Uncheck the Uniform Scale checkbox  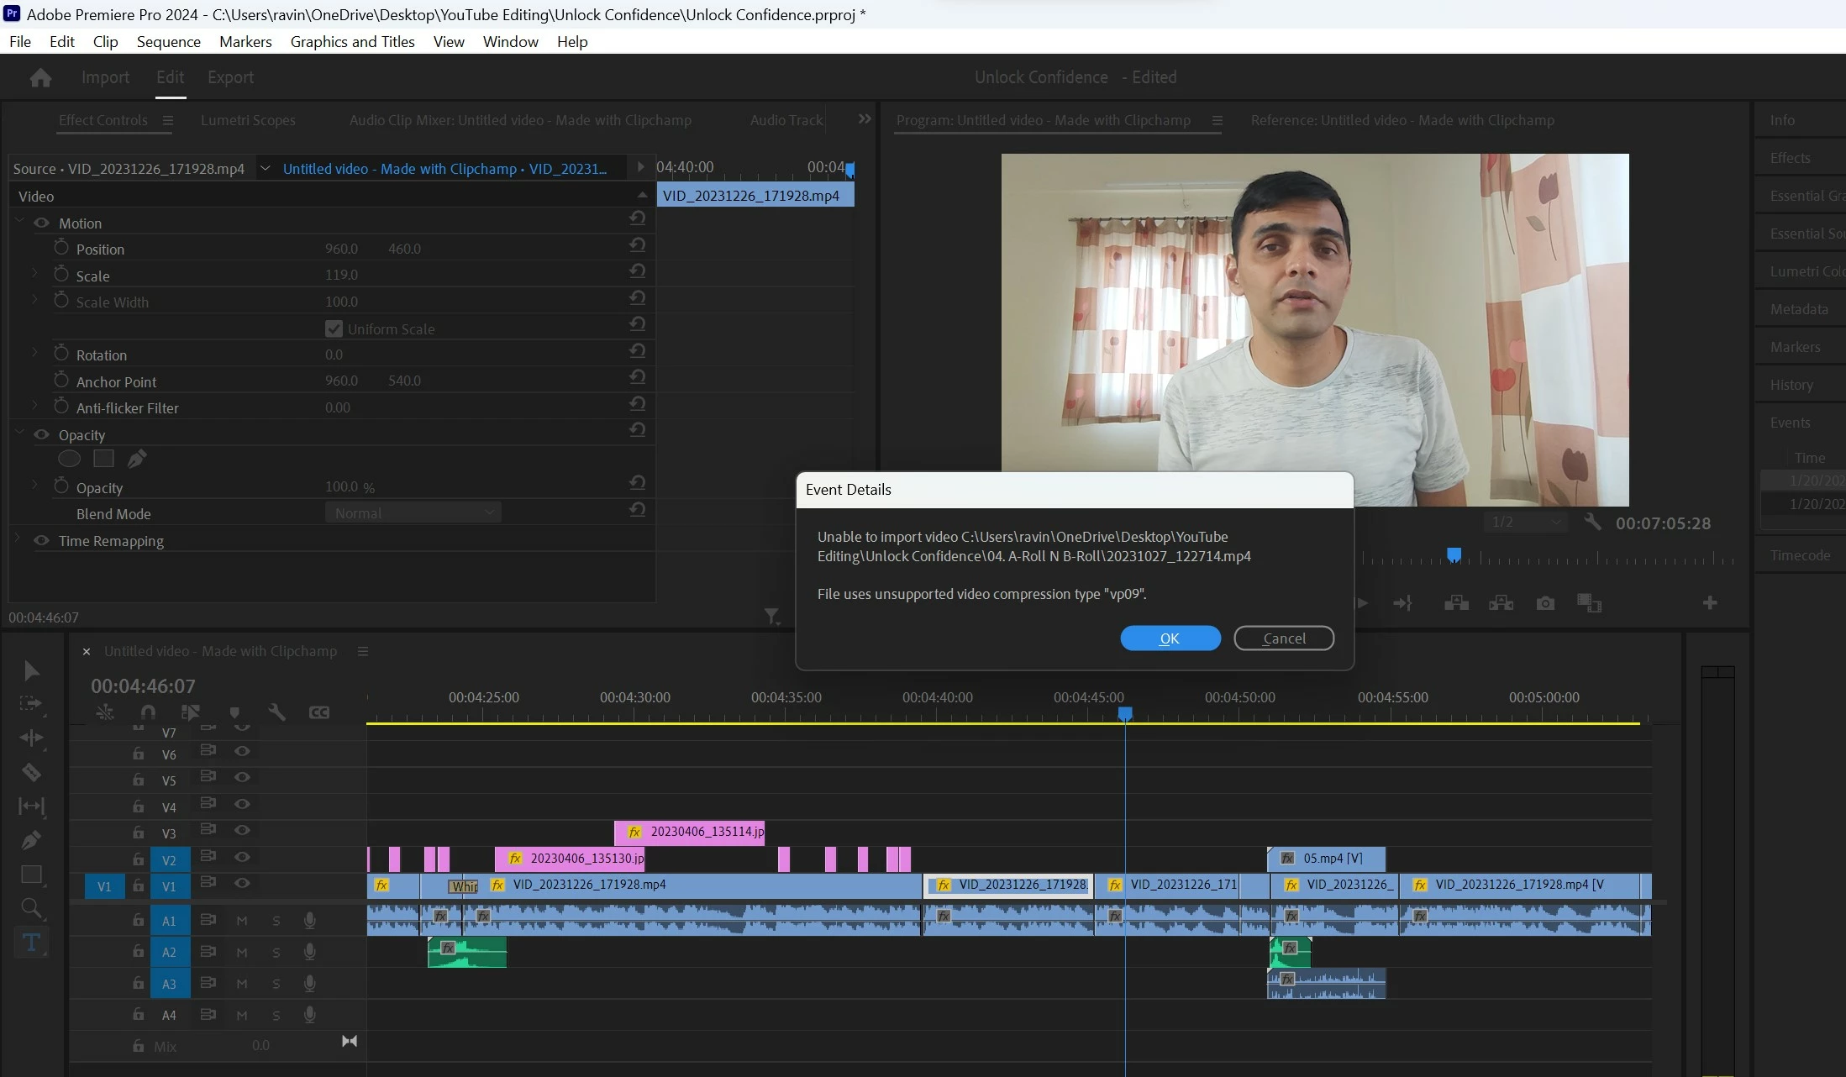[334, 328]
